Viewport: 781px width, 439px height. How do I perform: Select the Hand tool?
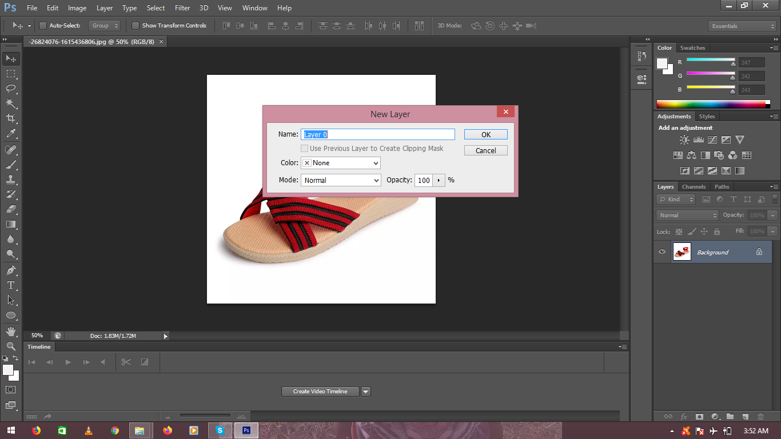coord(11,332)
